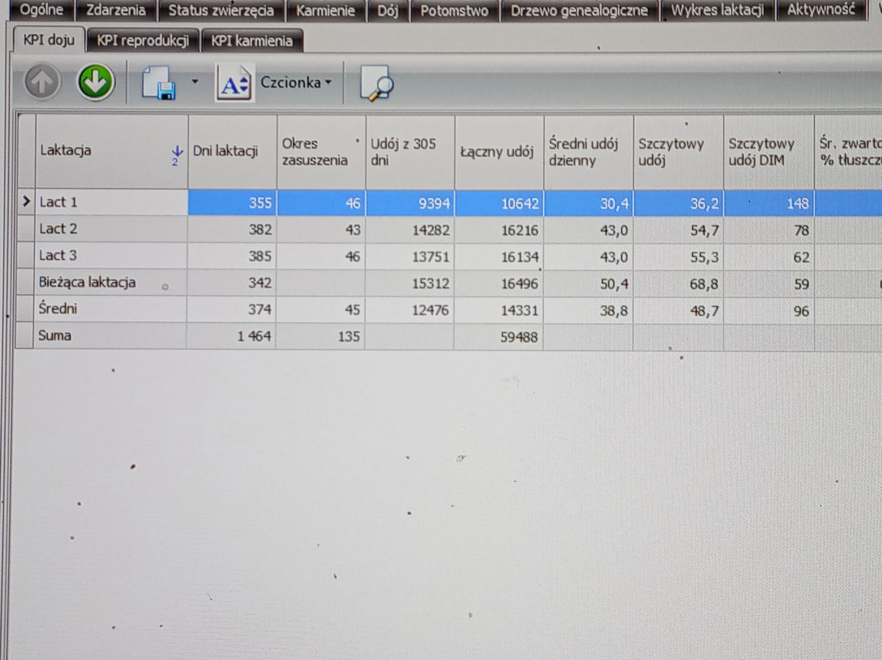Click the green down arrow button

click(95, 82)
